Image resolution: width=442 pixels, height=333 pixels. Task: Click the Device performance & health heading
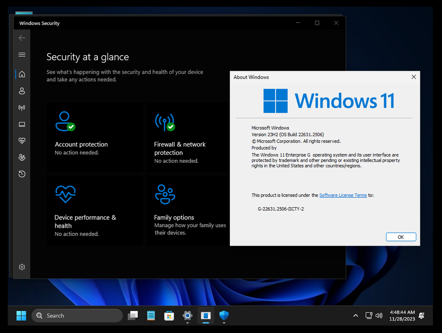[x=85, y=221]
